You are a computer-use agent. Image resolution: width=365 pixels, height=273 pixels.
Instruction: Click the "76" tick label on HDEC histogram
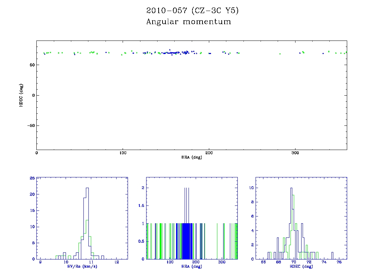pyautogui.click(x=339, y=262)
